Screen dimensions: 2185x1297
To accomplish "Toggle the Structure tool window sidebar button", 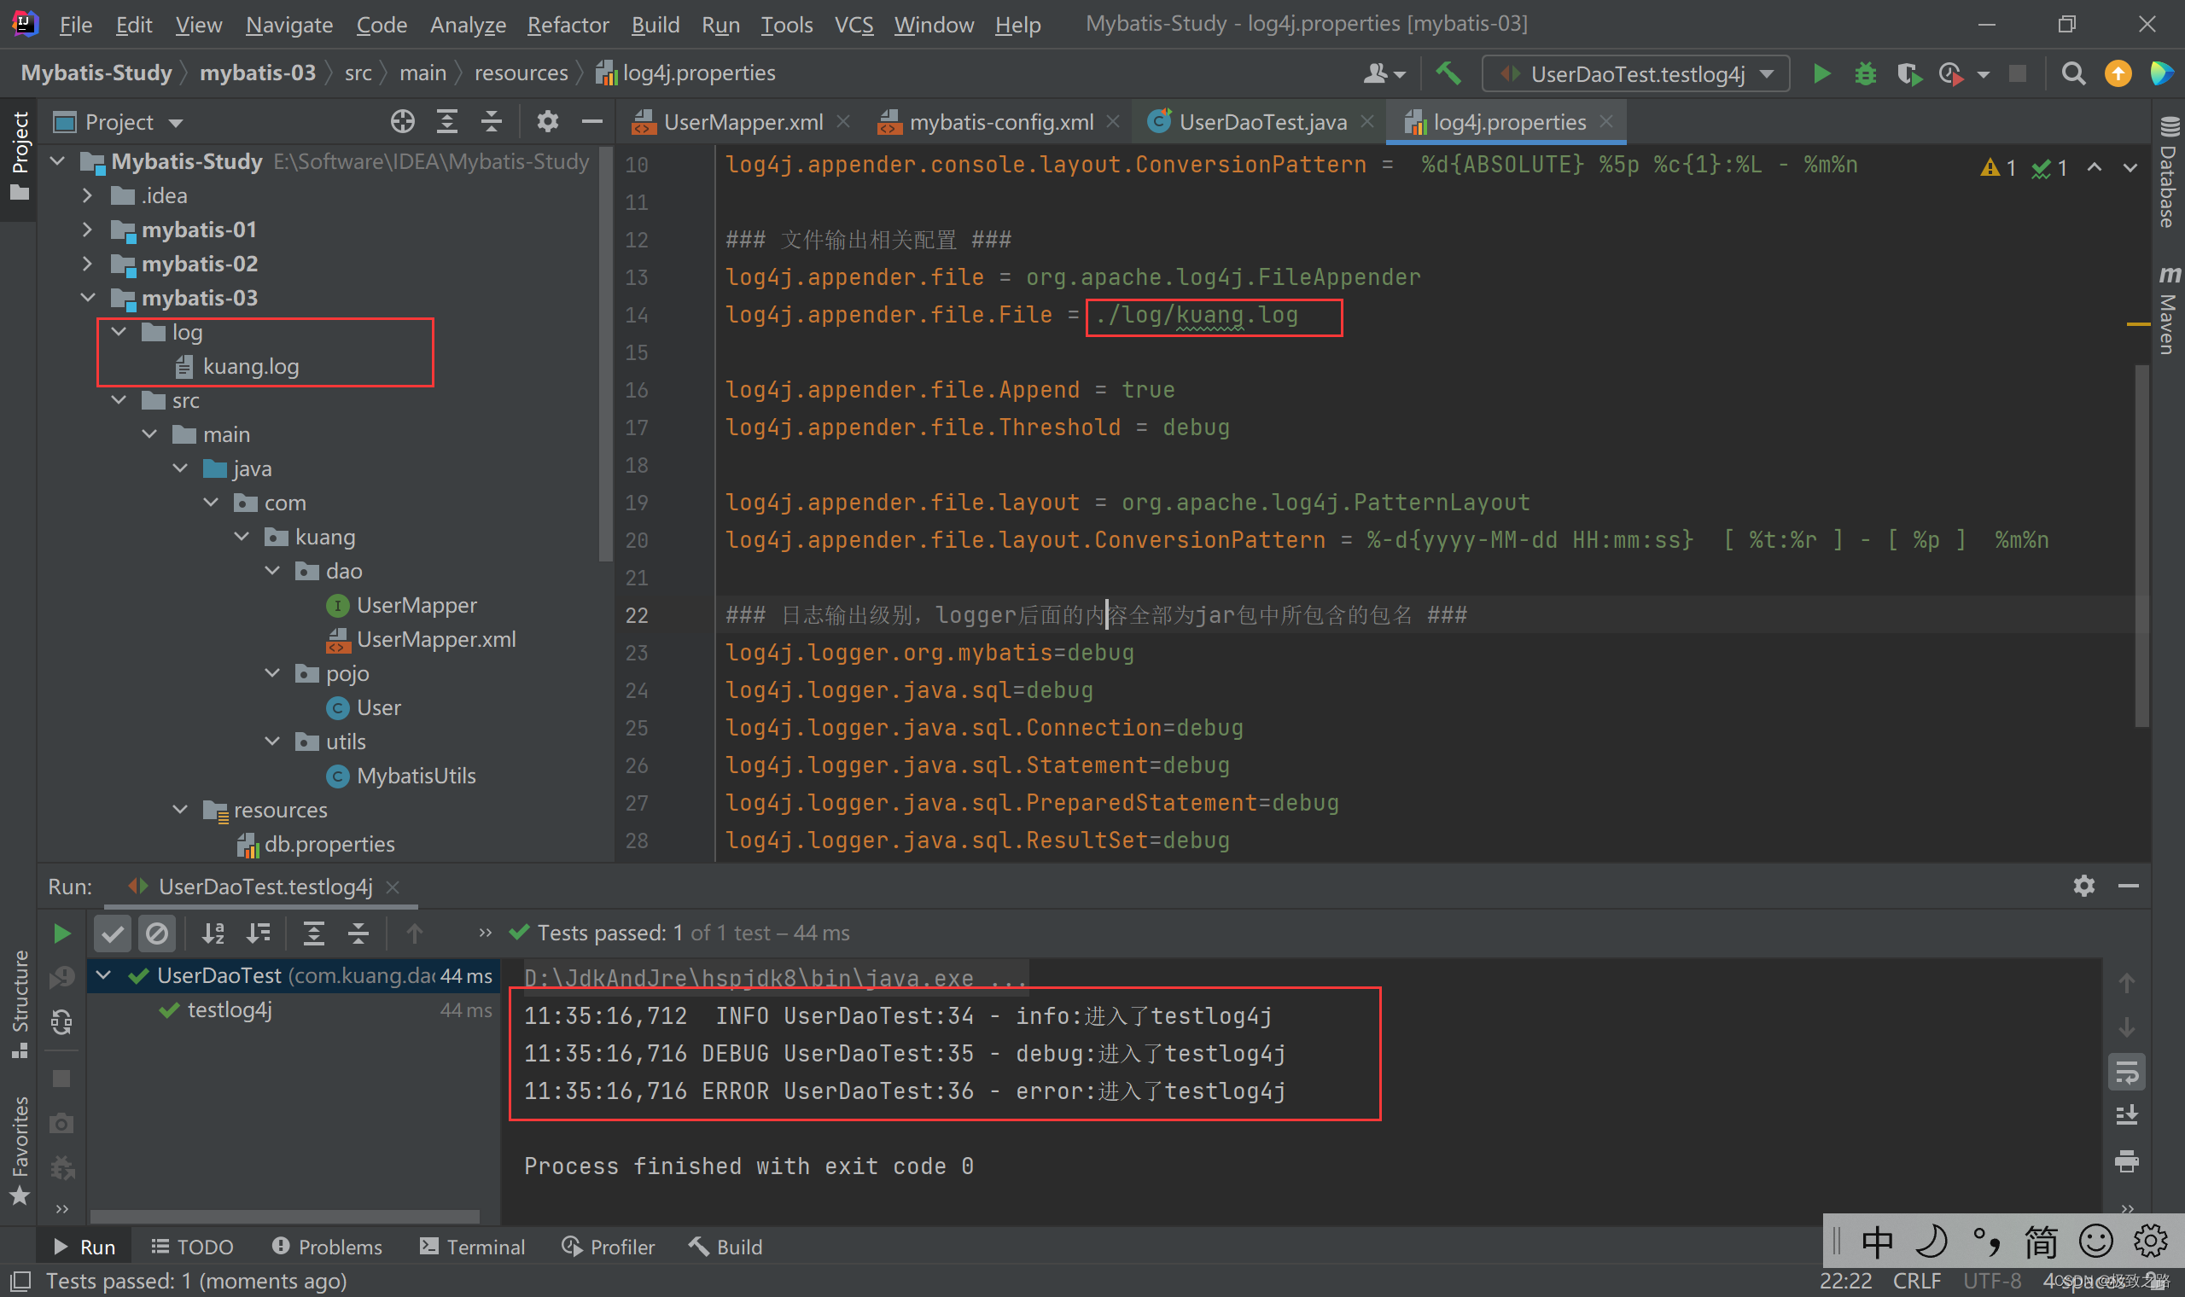I will (20, 1003).
